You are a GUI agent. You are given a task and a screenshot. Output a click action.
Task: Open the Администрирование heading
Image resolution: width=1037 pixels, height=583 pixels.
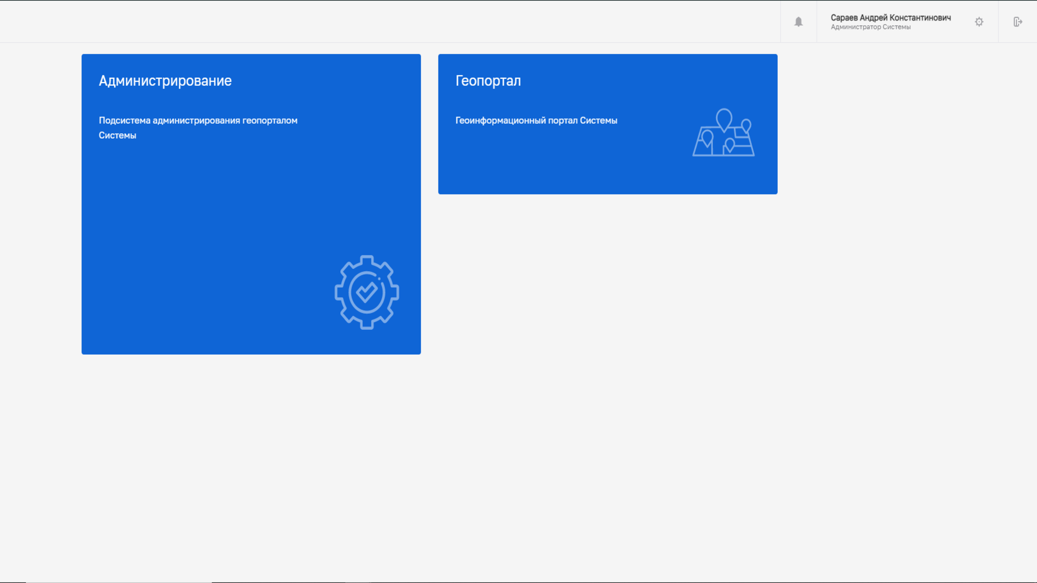click(x=165, y=81)
